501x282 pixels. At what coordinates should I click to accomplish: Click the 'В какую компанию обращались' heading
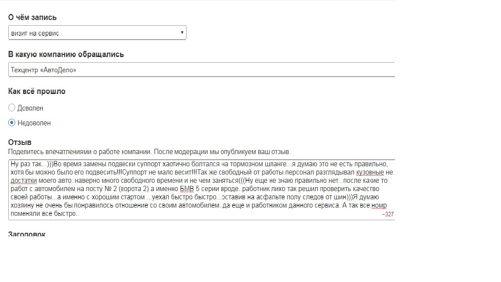[66, 54]
